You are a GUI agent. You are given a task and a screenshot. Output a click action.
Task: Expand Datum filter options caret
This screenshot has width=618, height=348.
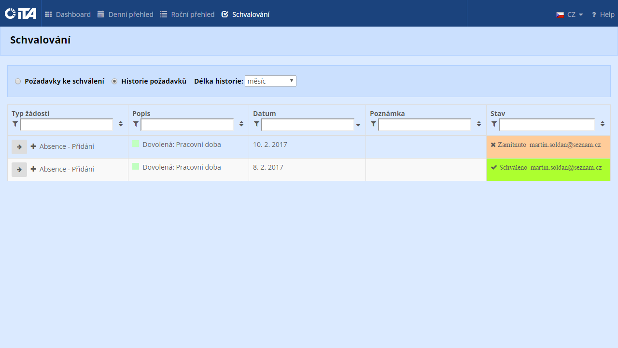click(x=358, y=125)
